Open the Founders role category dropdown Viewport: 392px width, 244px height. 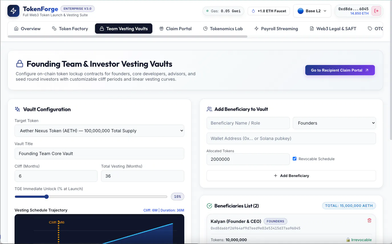click(x=334, y=123)
